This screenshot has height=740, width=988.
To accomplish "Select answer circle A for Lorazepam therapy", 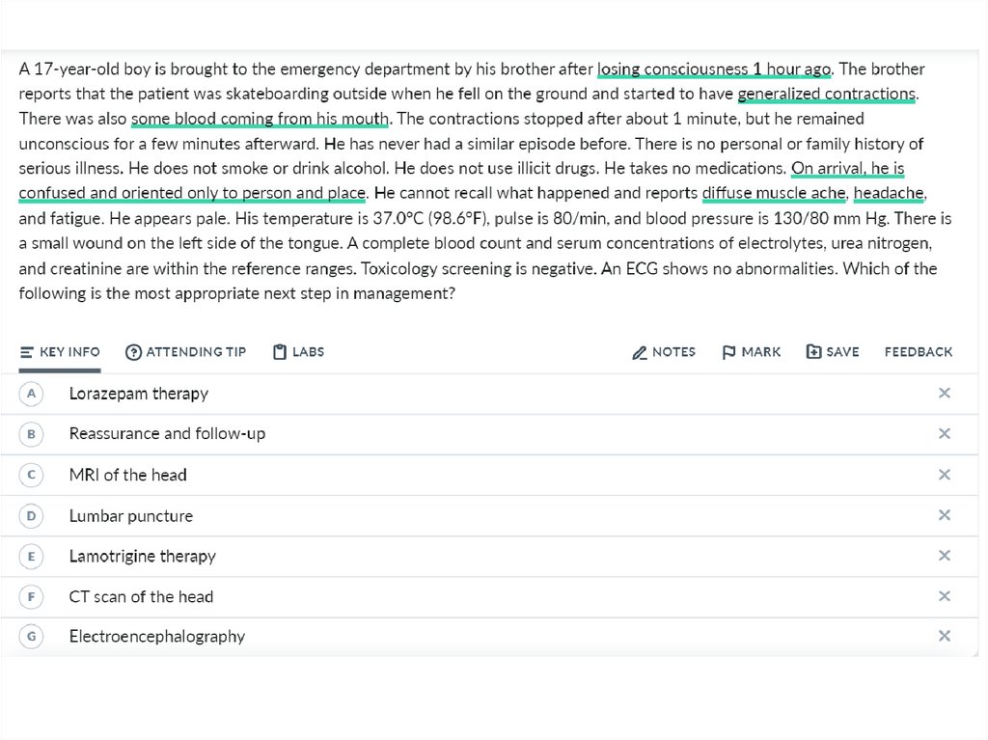I will click(x=32, y=394).
